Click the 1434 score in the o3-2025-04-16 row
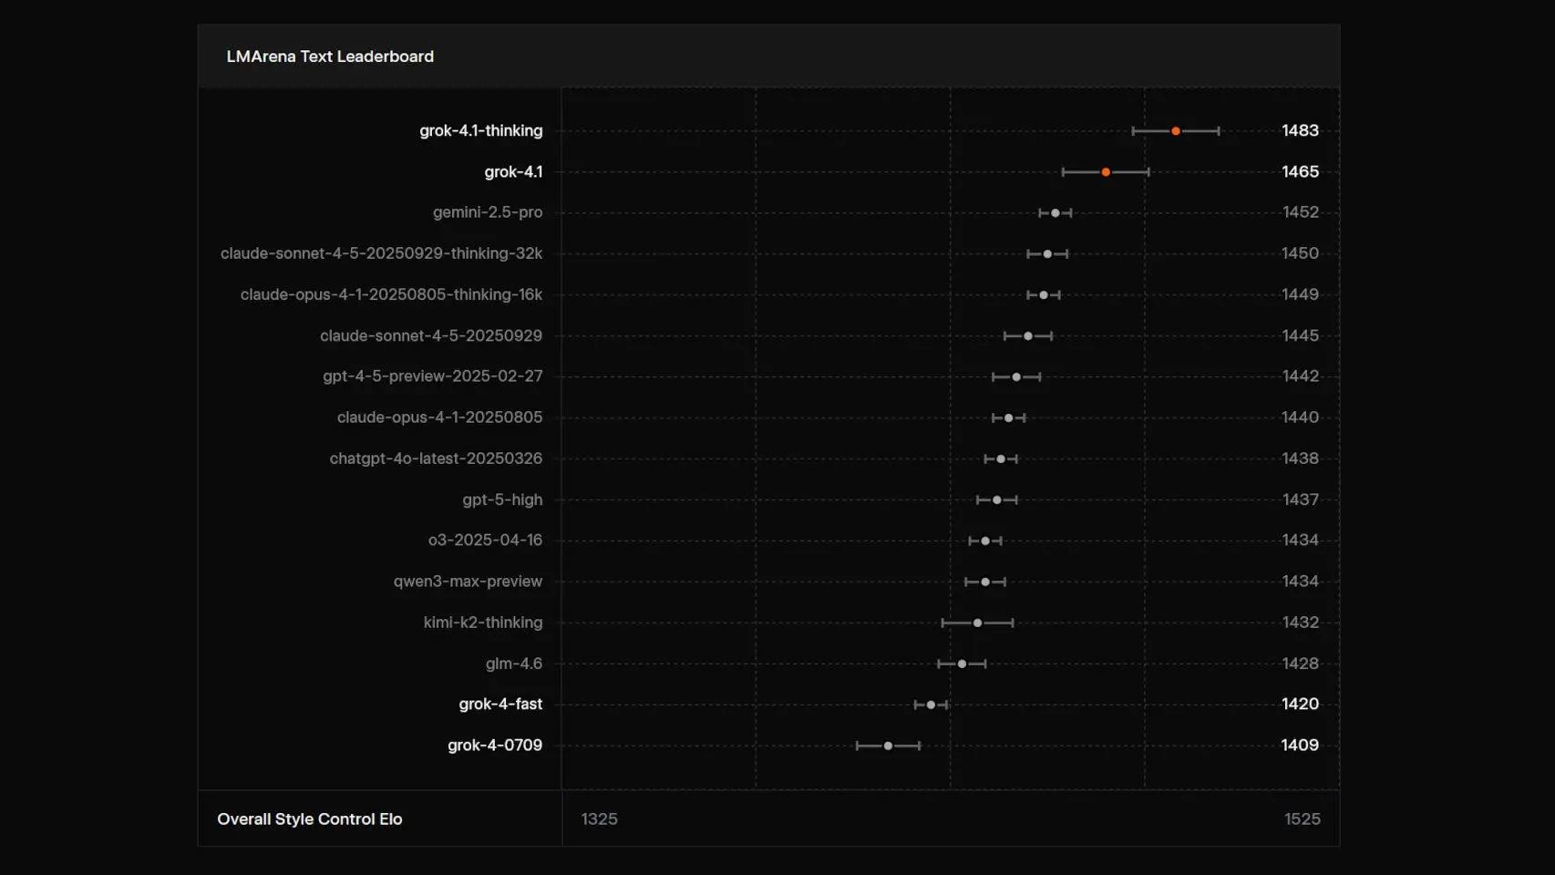This screenshot has height=875, width=1555. click(1300, 540)
